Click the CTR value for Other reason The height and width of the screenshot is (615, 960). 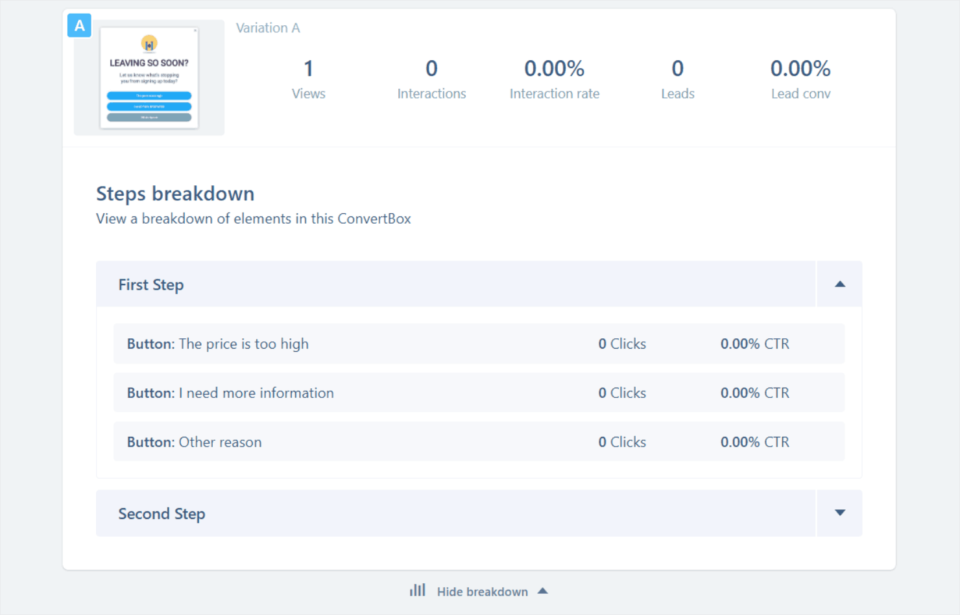754,442
